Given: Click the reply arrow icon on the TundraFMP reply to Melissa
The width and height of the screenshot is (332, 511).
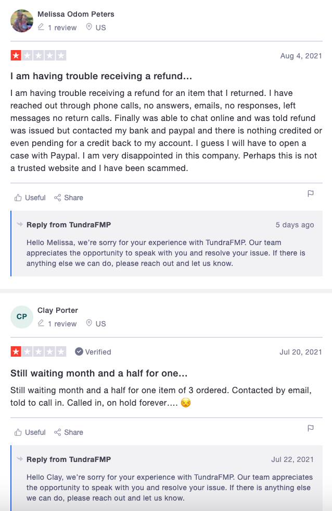Looking at the screenshot, I should point(20,225).
